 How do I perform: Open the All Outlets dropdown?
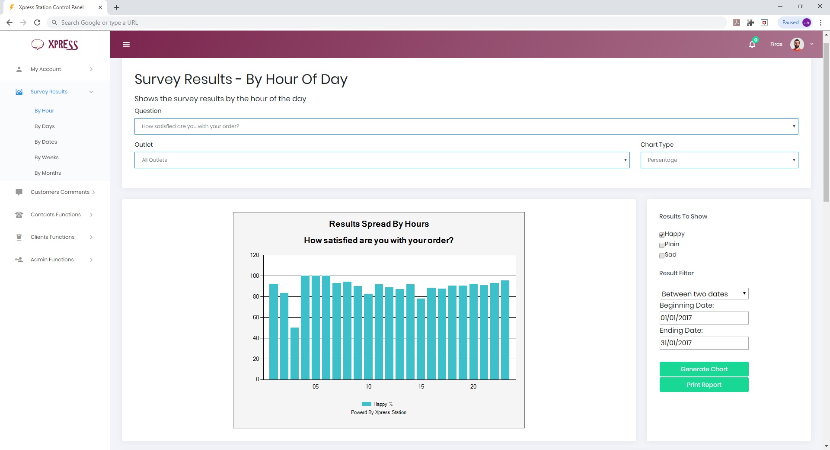tap(382, 160)
